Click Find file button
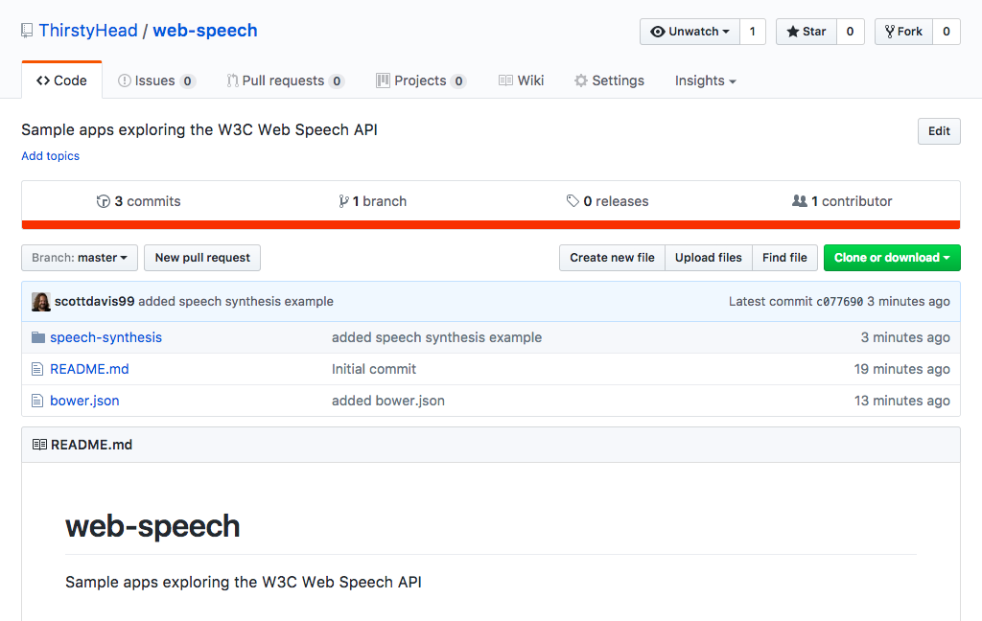 pyautogui.click(x=784, y=258)
